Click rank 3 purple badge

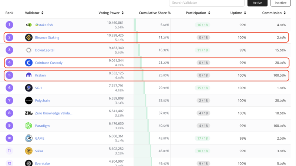[10, 50]
